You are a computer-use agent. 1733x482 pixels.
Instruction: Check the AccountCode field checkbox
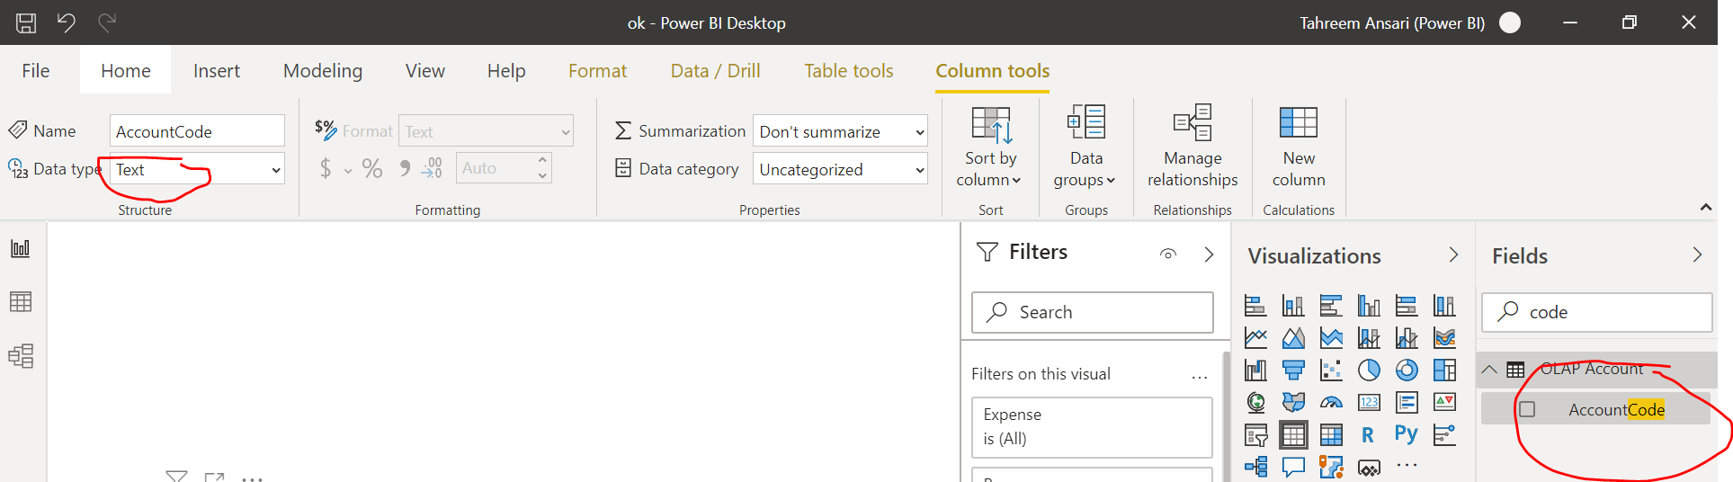[1527, 410]
